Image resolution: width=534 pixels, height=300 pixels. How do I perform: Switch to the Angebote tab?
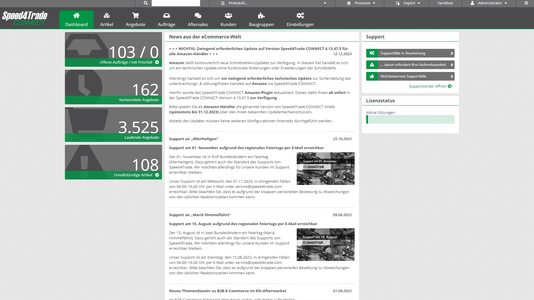click(135, 20)
